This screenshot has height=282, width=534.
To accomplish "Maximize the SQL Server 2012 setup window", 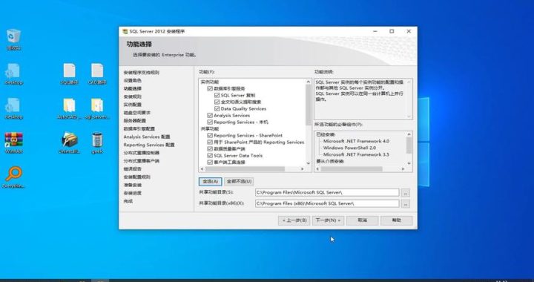I will pyautogui.click(x=392, y=31).
